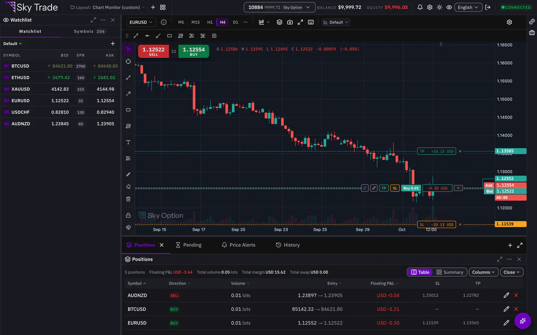The image size is (537, 335).
Task: Switch to the Pending tab
Action: (188, 245)
